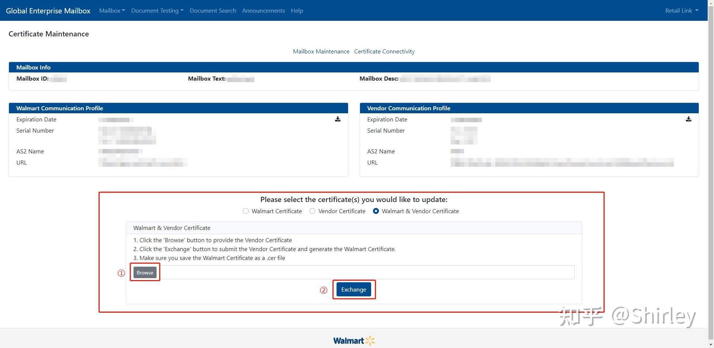Click the Mailbox Info panel header
The height and width of the screenshot is (348, 714).
(x=33, y=67)
